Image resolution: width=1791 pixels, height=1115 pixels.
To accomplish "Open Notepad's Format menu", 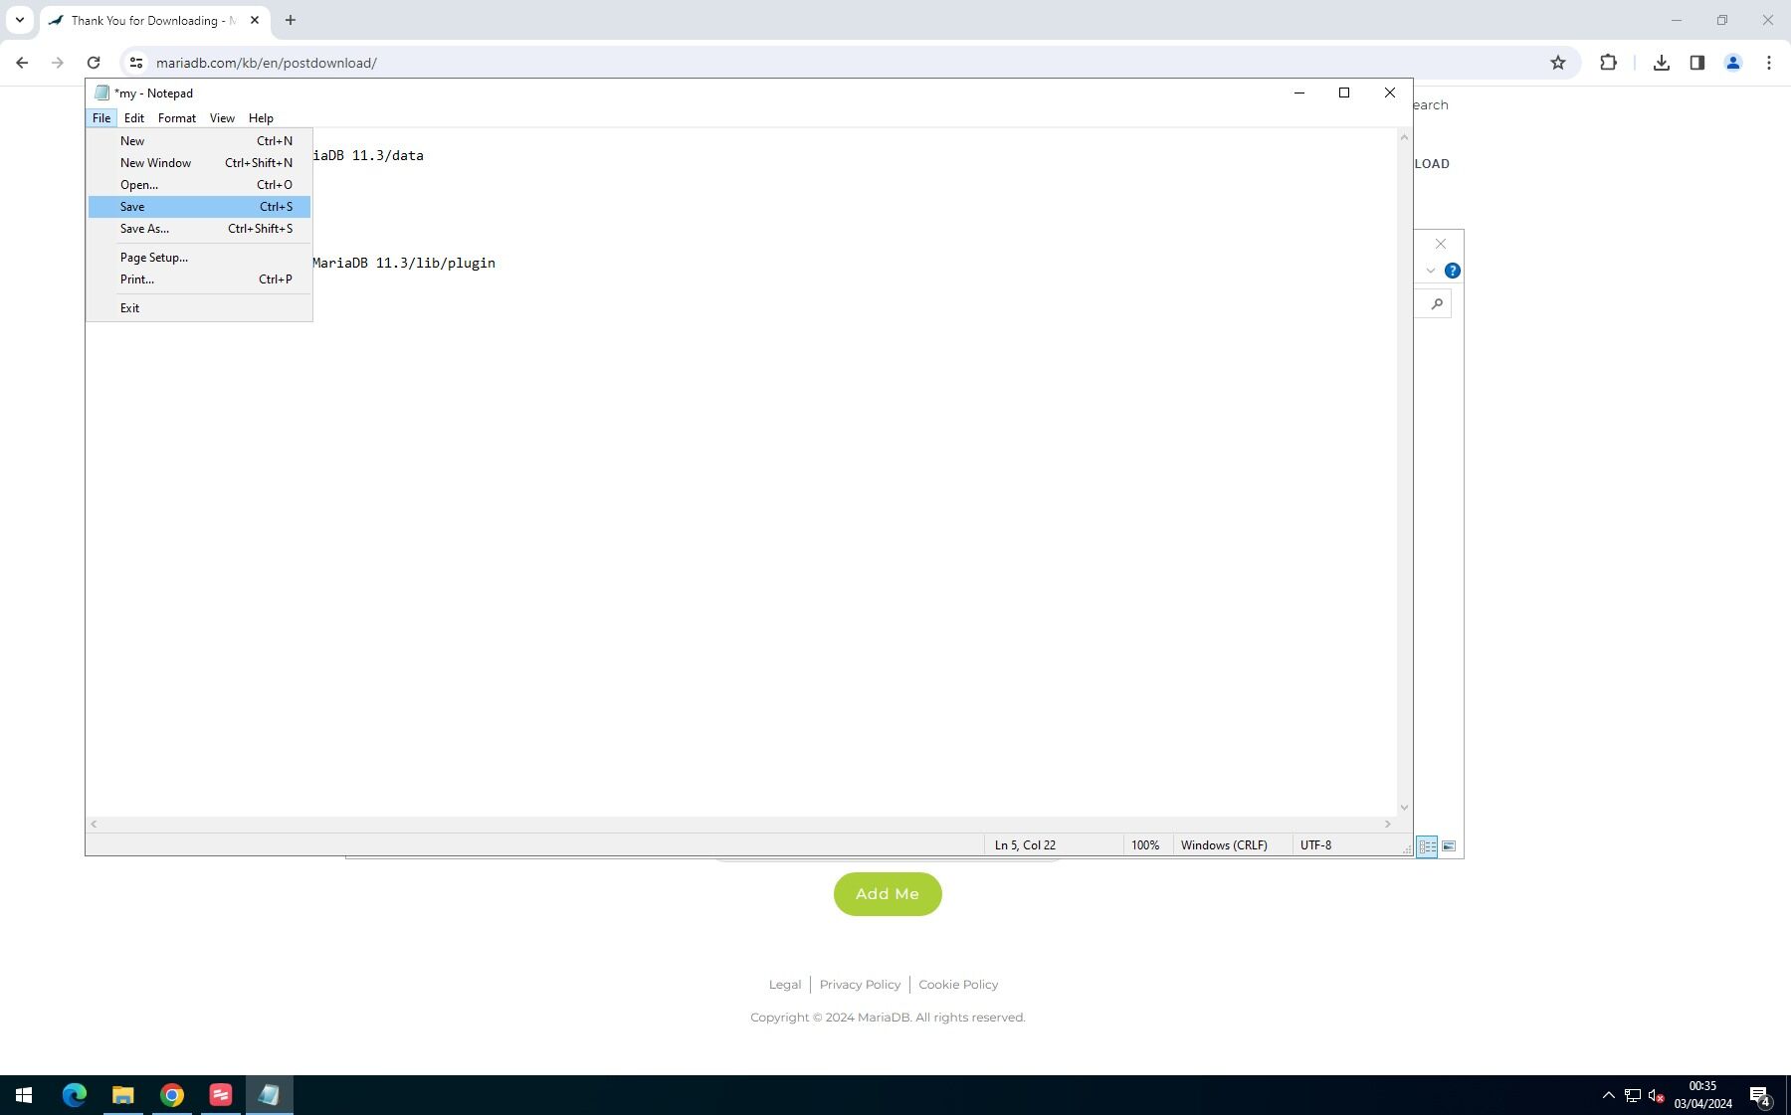I will click(177, 118).
